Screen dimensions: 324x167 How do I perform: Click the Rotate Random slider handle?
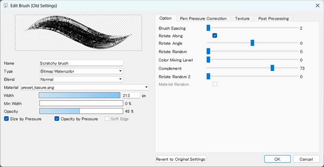pyautogui.click(x=208, y=51)
